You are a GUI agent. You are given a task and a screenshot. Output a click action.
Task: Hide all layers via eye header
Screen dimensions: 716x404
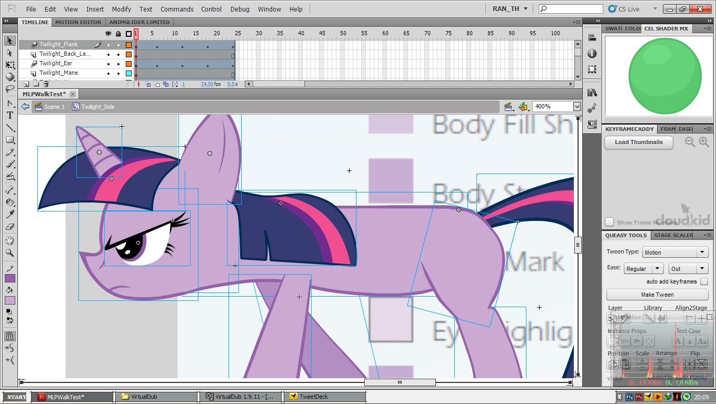(x=108, y=34)
